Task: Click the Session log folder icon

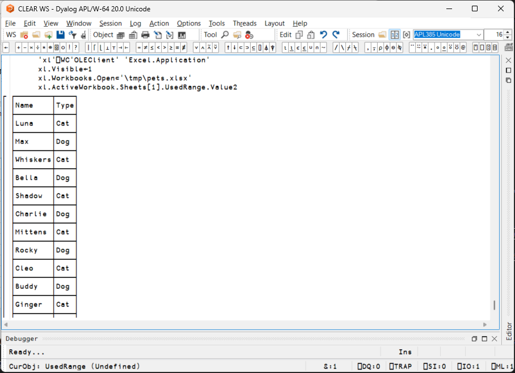Action: [382, 35]
